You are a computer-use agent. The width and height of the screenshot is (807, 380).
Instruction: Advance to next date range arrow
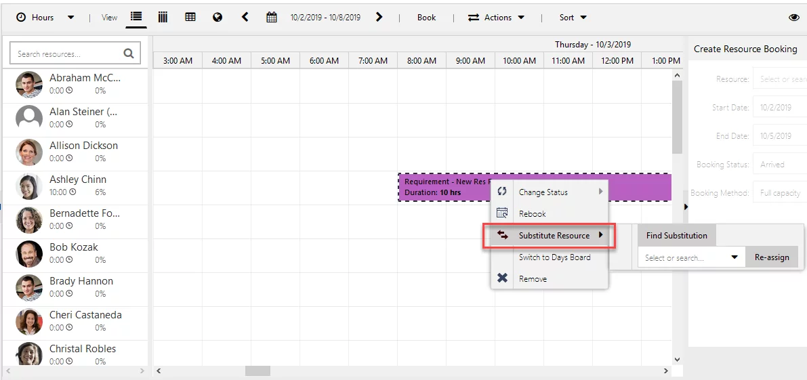click(379, 17)
